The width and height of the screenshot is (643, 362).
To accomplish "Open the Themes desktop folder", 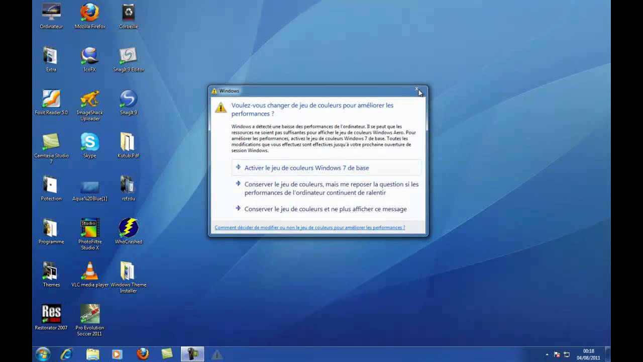I will tap(51, 275).
